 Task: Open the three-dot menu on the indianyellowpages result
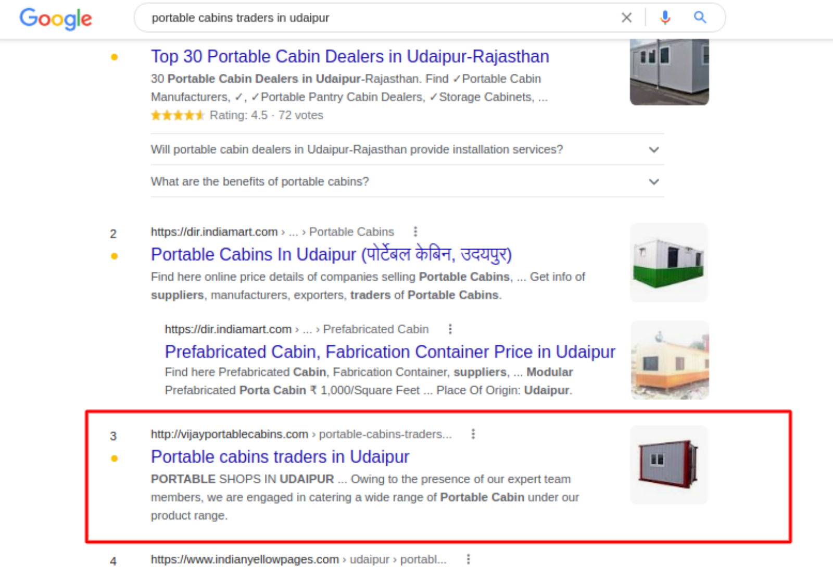click(x=468, y=559)
